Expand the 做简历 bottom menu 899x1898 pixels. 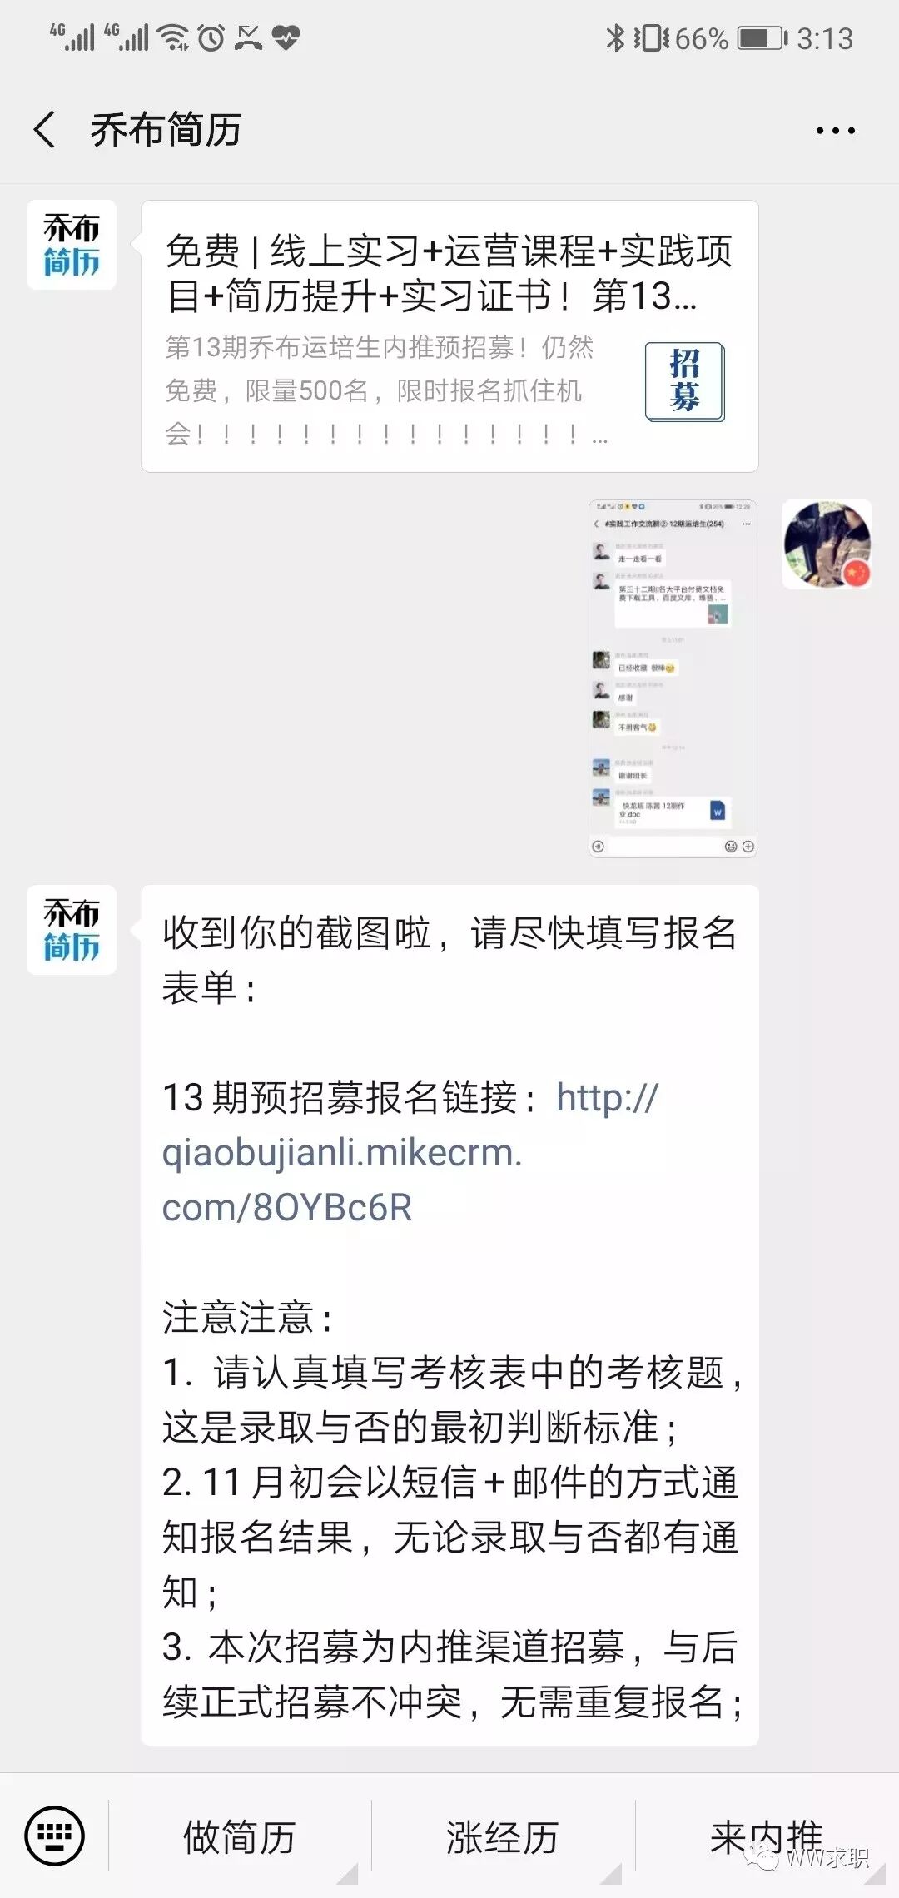click(x=240, y=1836)
